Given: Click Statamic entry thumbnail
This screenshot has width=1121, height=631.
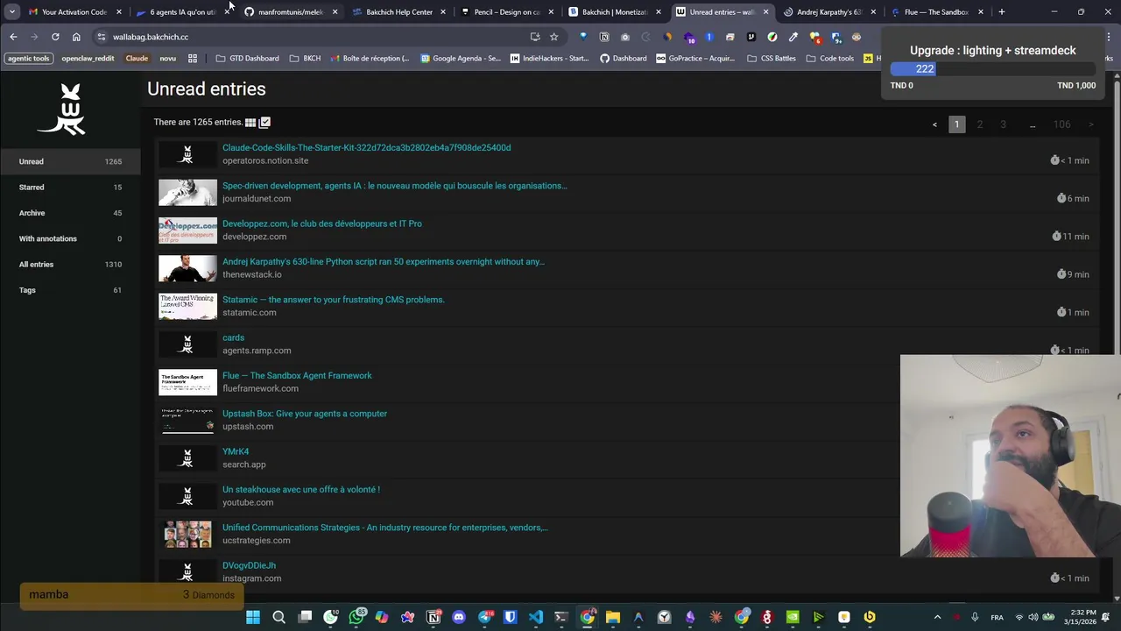Looking at the screenshot, I should (187, 306).
